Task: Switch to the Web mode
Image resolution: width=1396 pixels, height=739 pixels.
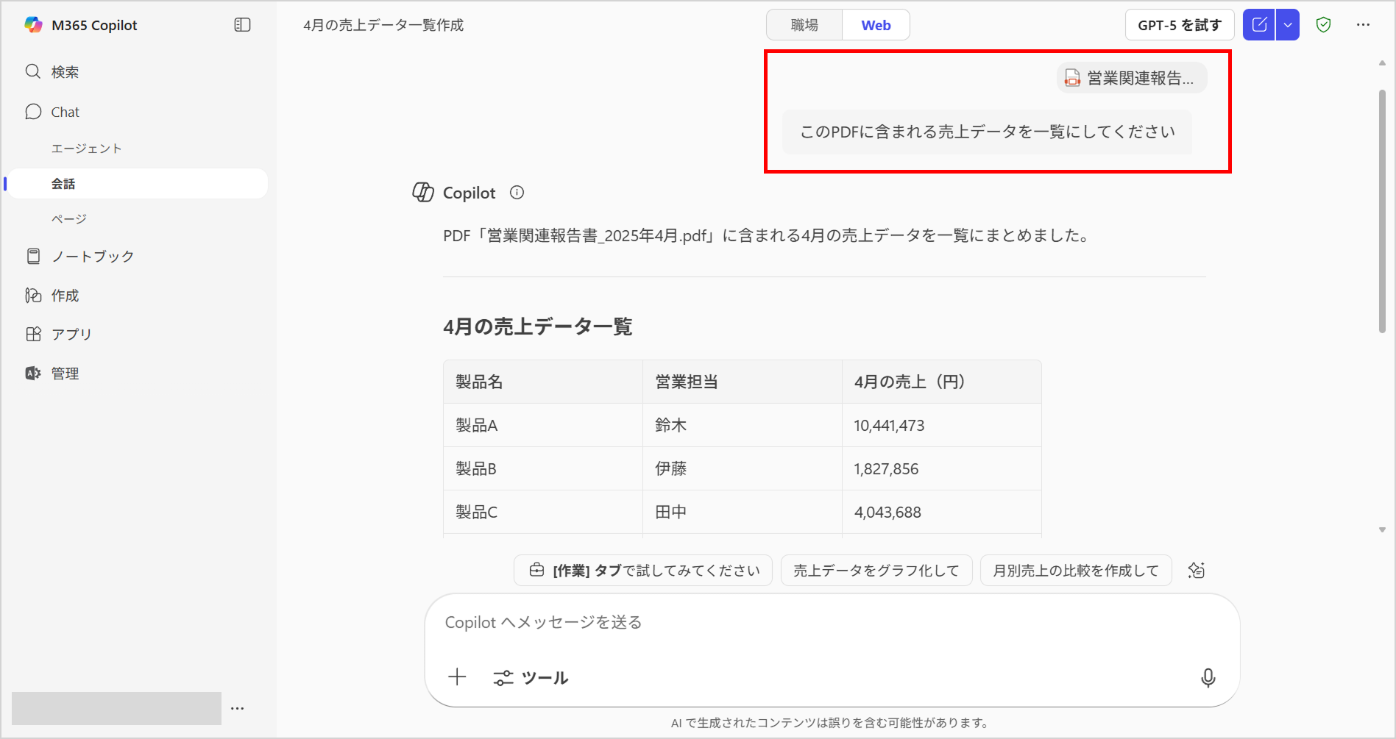Action: [876, 25]
